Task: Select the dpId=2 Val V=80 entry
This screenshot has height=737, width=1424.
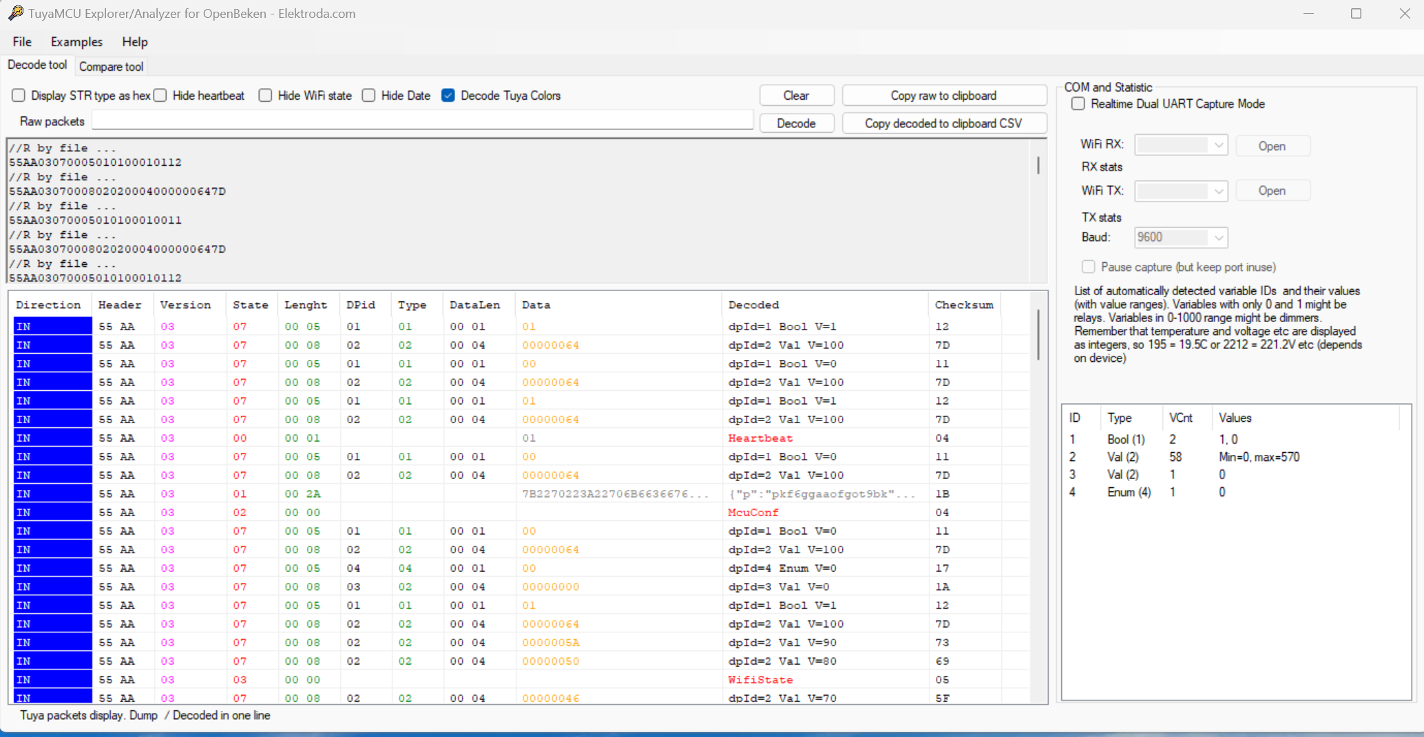Action: 782,661
